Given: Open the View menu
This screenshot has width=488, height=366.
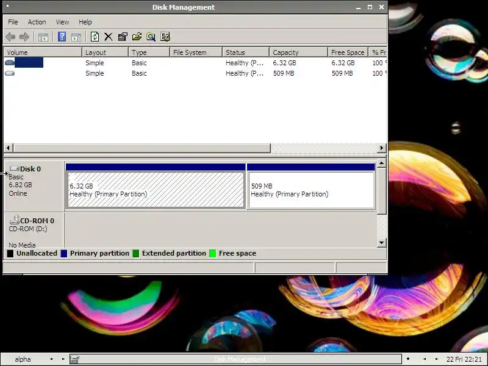Looking at the screenshot, I should point(62,22).
